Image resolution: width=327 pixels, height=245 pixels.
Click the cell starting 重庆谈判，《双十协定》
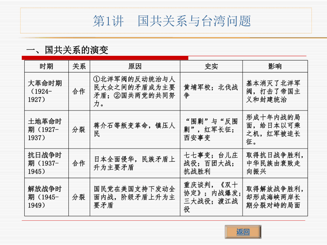pyautogui.click(x=211, y=197)
